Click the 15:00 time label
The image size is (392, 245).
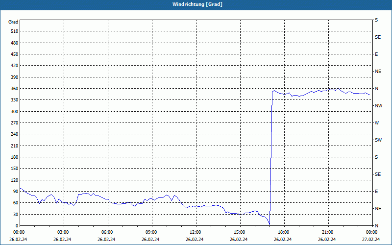point(240,232)
